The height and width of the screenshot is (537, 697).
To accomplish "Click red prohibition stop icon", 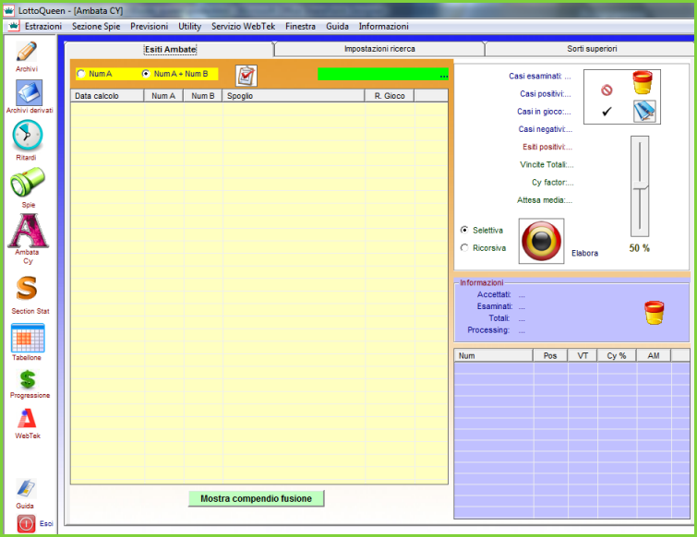I will [x=607, y=90].
